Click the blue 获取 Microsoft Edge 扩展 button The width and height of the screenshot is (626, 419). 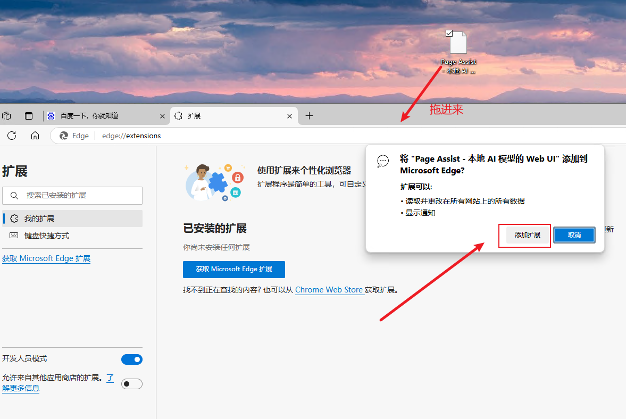234,270
